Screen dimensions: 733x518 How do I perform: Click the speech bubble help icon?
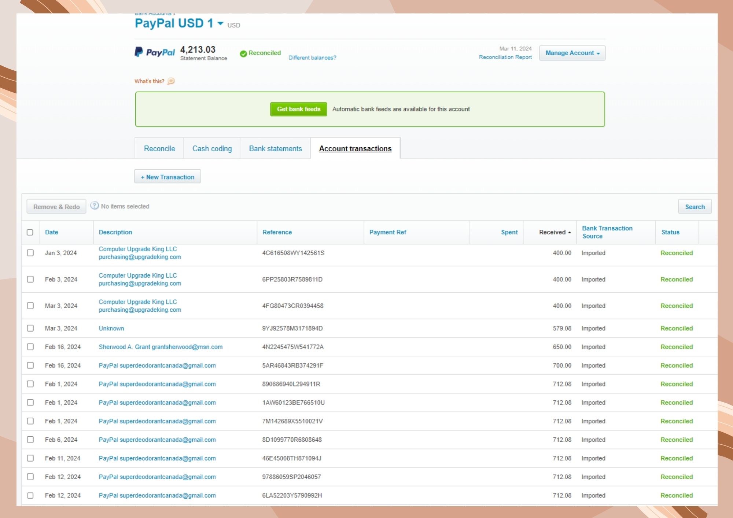coord(171,81)
